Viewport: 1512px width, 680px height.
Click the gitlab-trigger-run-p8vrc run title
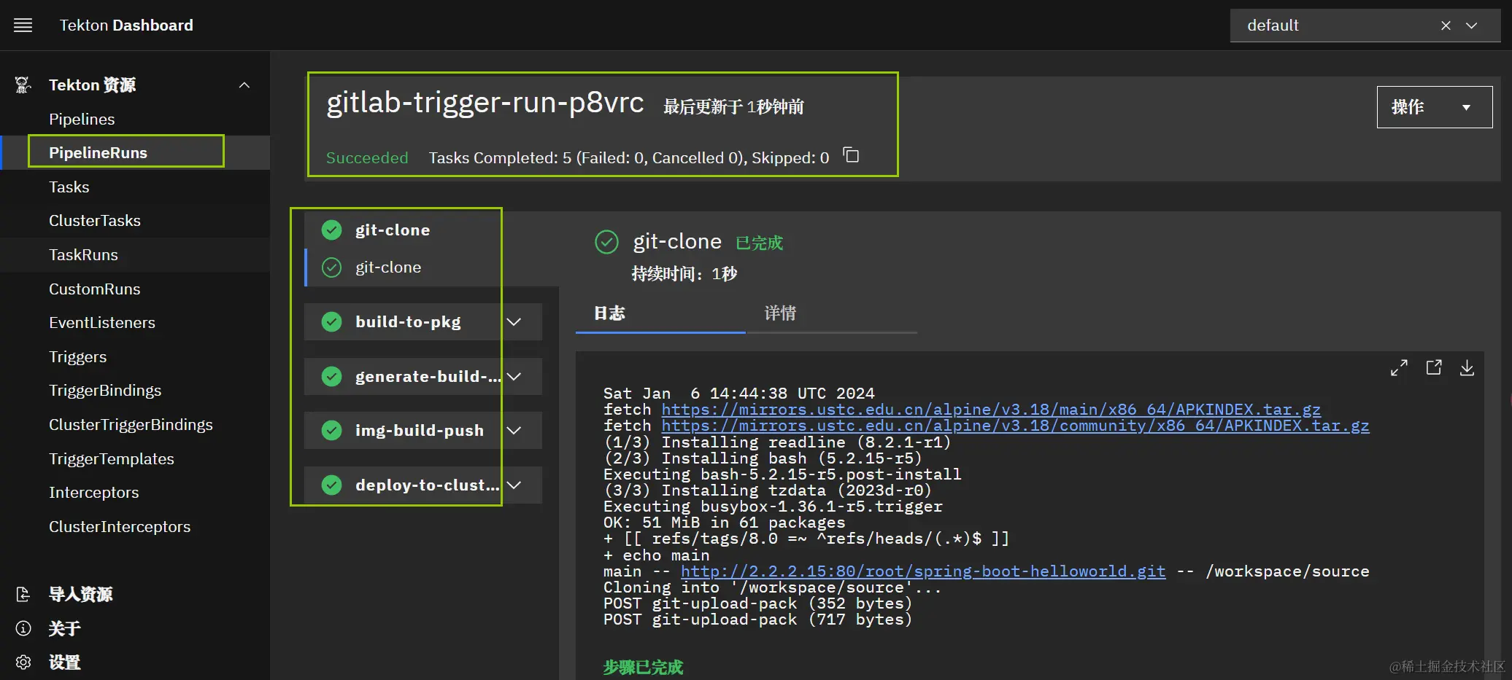pos(485,103)
